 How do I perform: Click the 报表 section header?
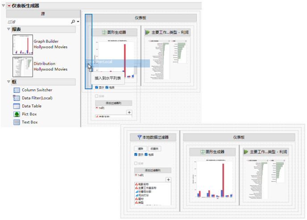point(43,29)
